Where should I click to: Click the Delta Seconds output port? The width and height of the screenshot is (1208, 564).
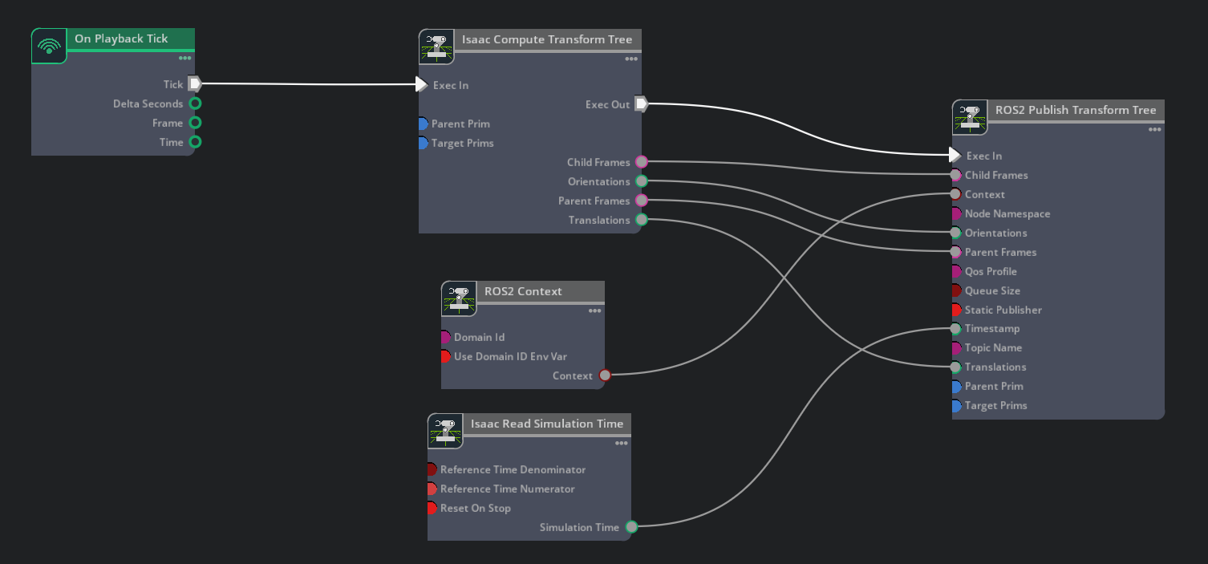[x=195, y=103]
